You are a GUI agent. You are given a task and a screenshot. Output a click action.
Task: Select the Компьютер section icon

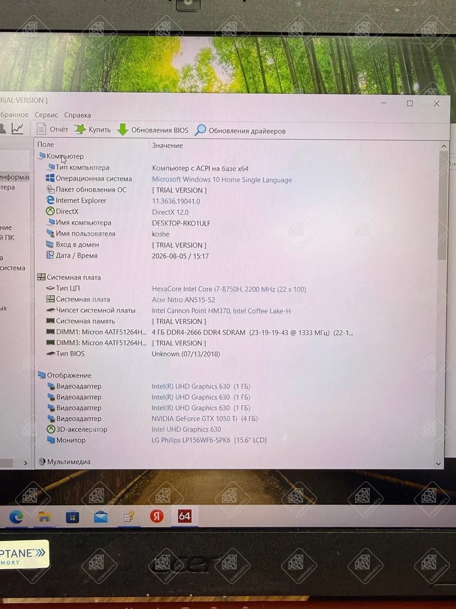42,156
